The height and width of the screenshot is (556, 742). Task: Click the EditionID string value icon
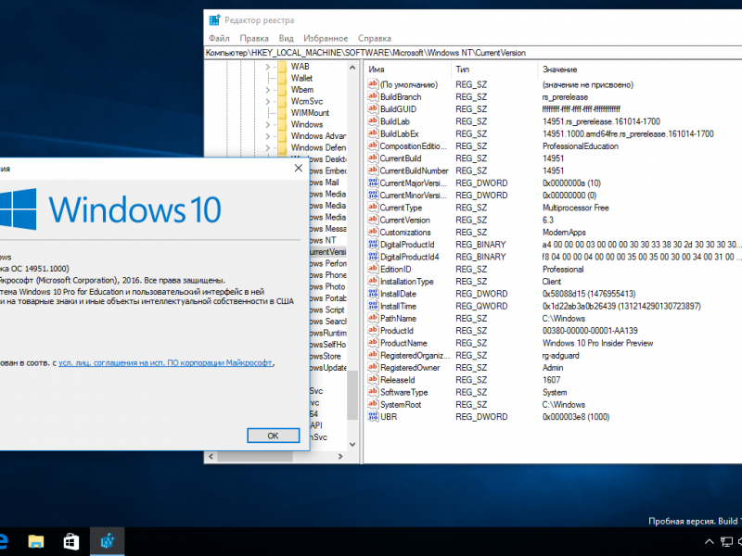373,269
